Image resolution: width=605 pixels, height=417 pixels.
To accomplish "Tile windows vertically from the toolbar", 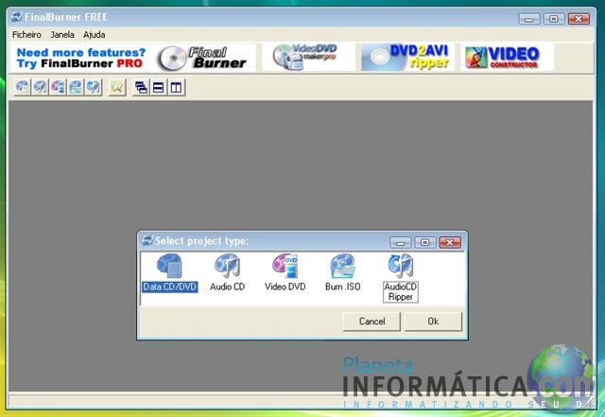I will (x=176, y=87).
